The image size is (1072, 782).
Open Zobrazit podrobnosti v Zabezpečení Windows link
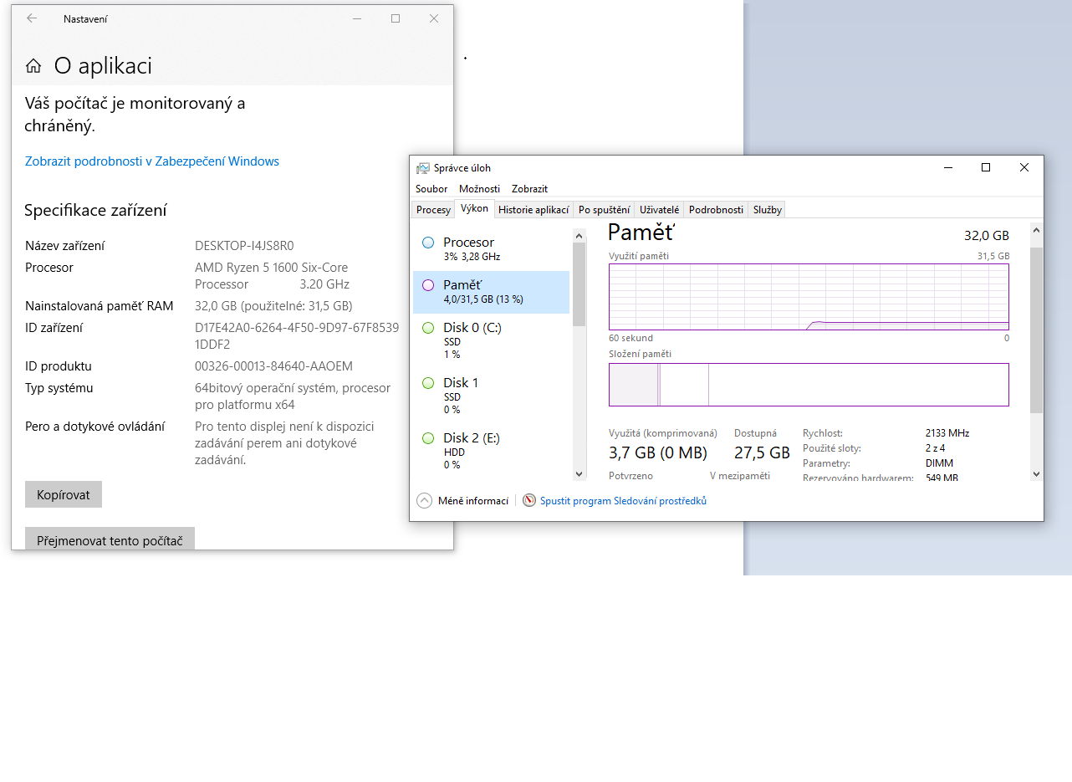[152, 161]
